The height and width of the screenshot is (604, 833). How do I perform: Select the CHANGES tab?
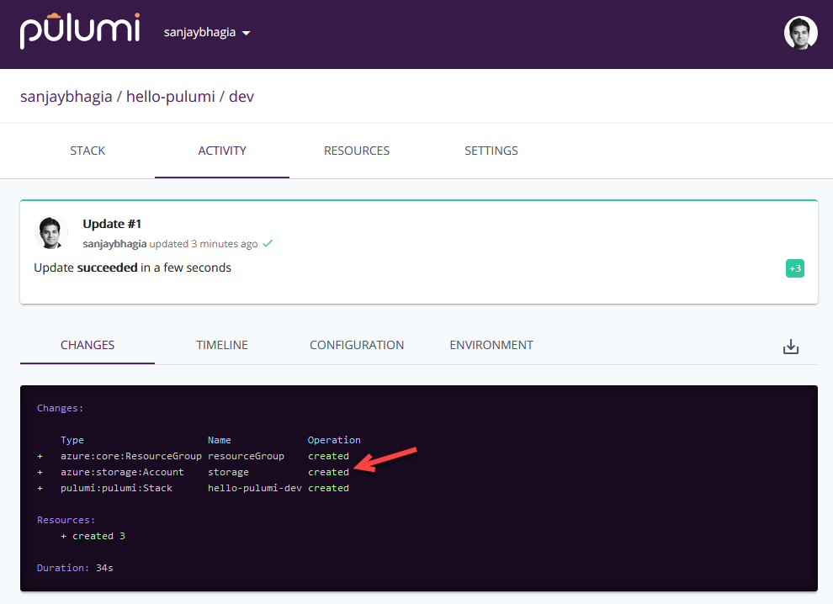(x=88, y=345)
